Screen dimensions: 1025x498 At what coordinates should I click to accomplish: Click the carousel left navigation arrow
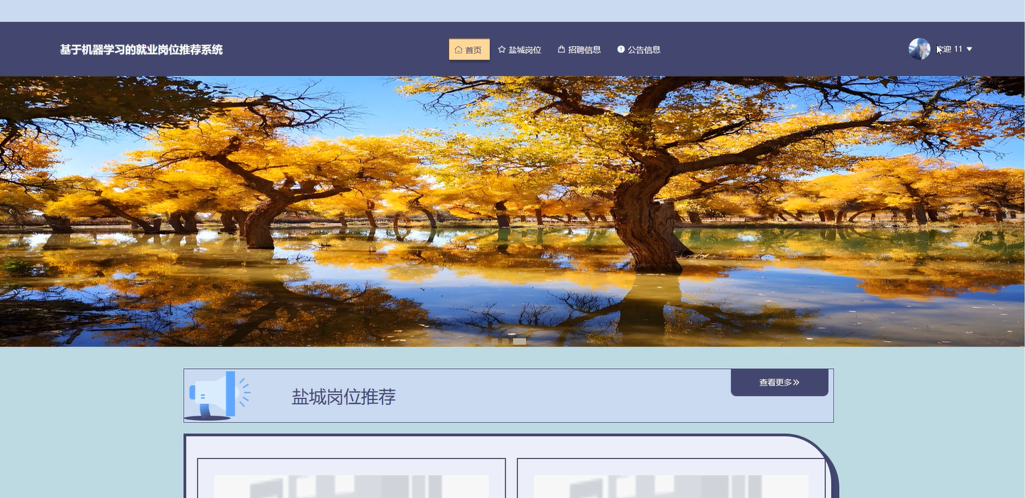[x=10, y=211]
